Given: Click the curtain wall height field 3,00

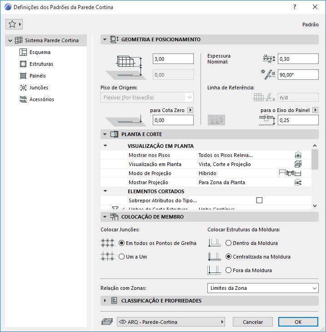Looking at the screenshot, I should (173, 59).
